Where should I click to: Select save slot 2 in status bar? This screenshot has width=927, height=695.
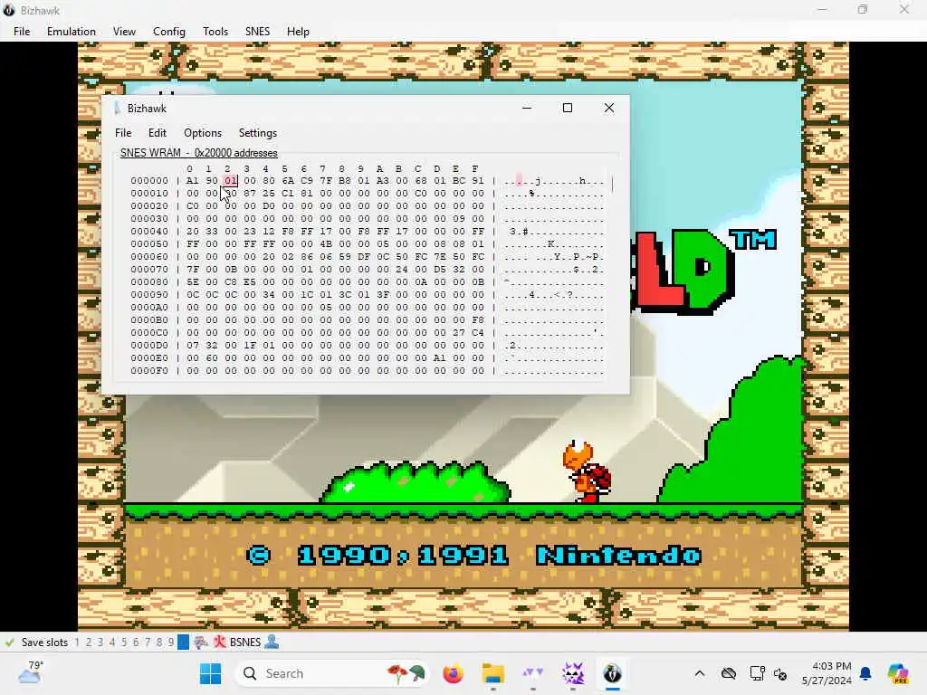coord(89,643)
